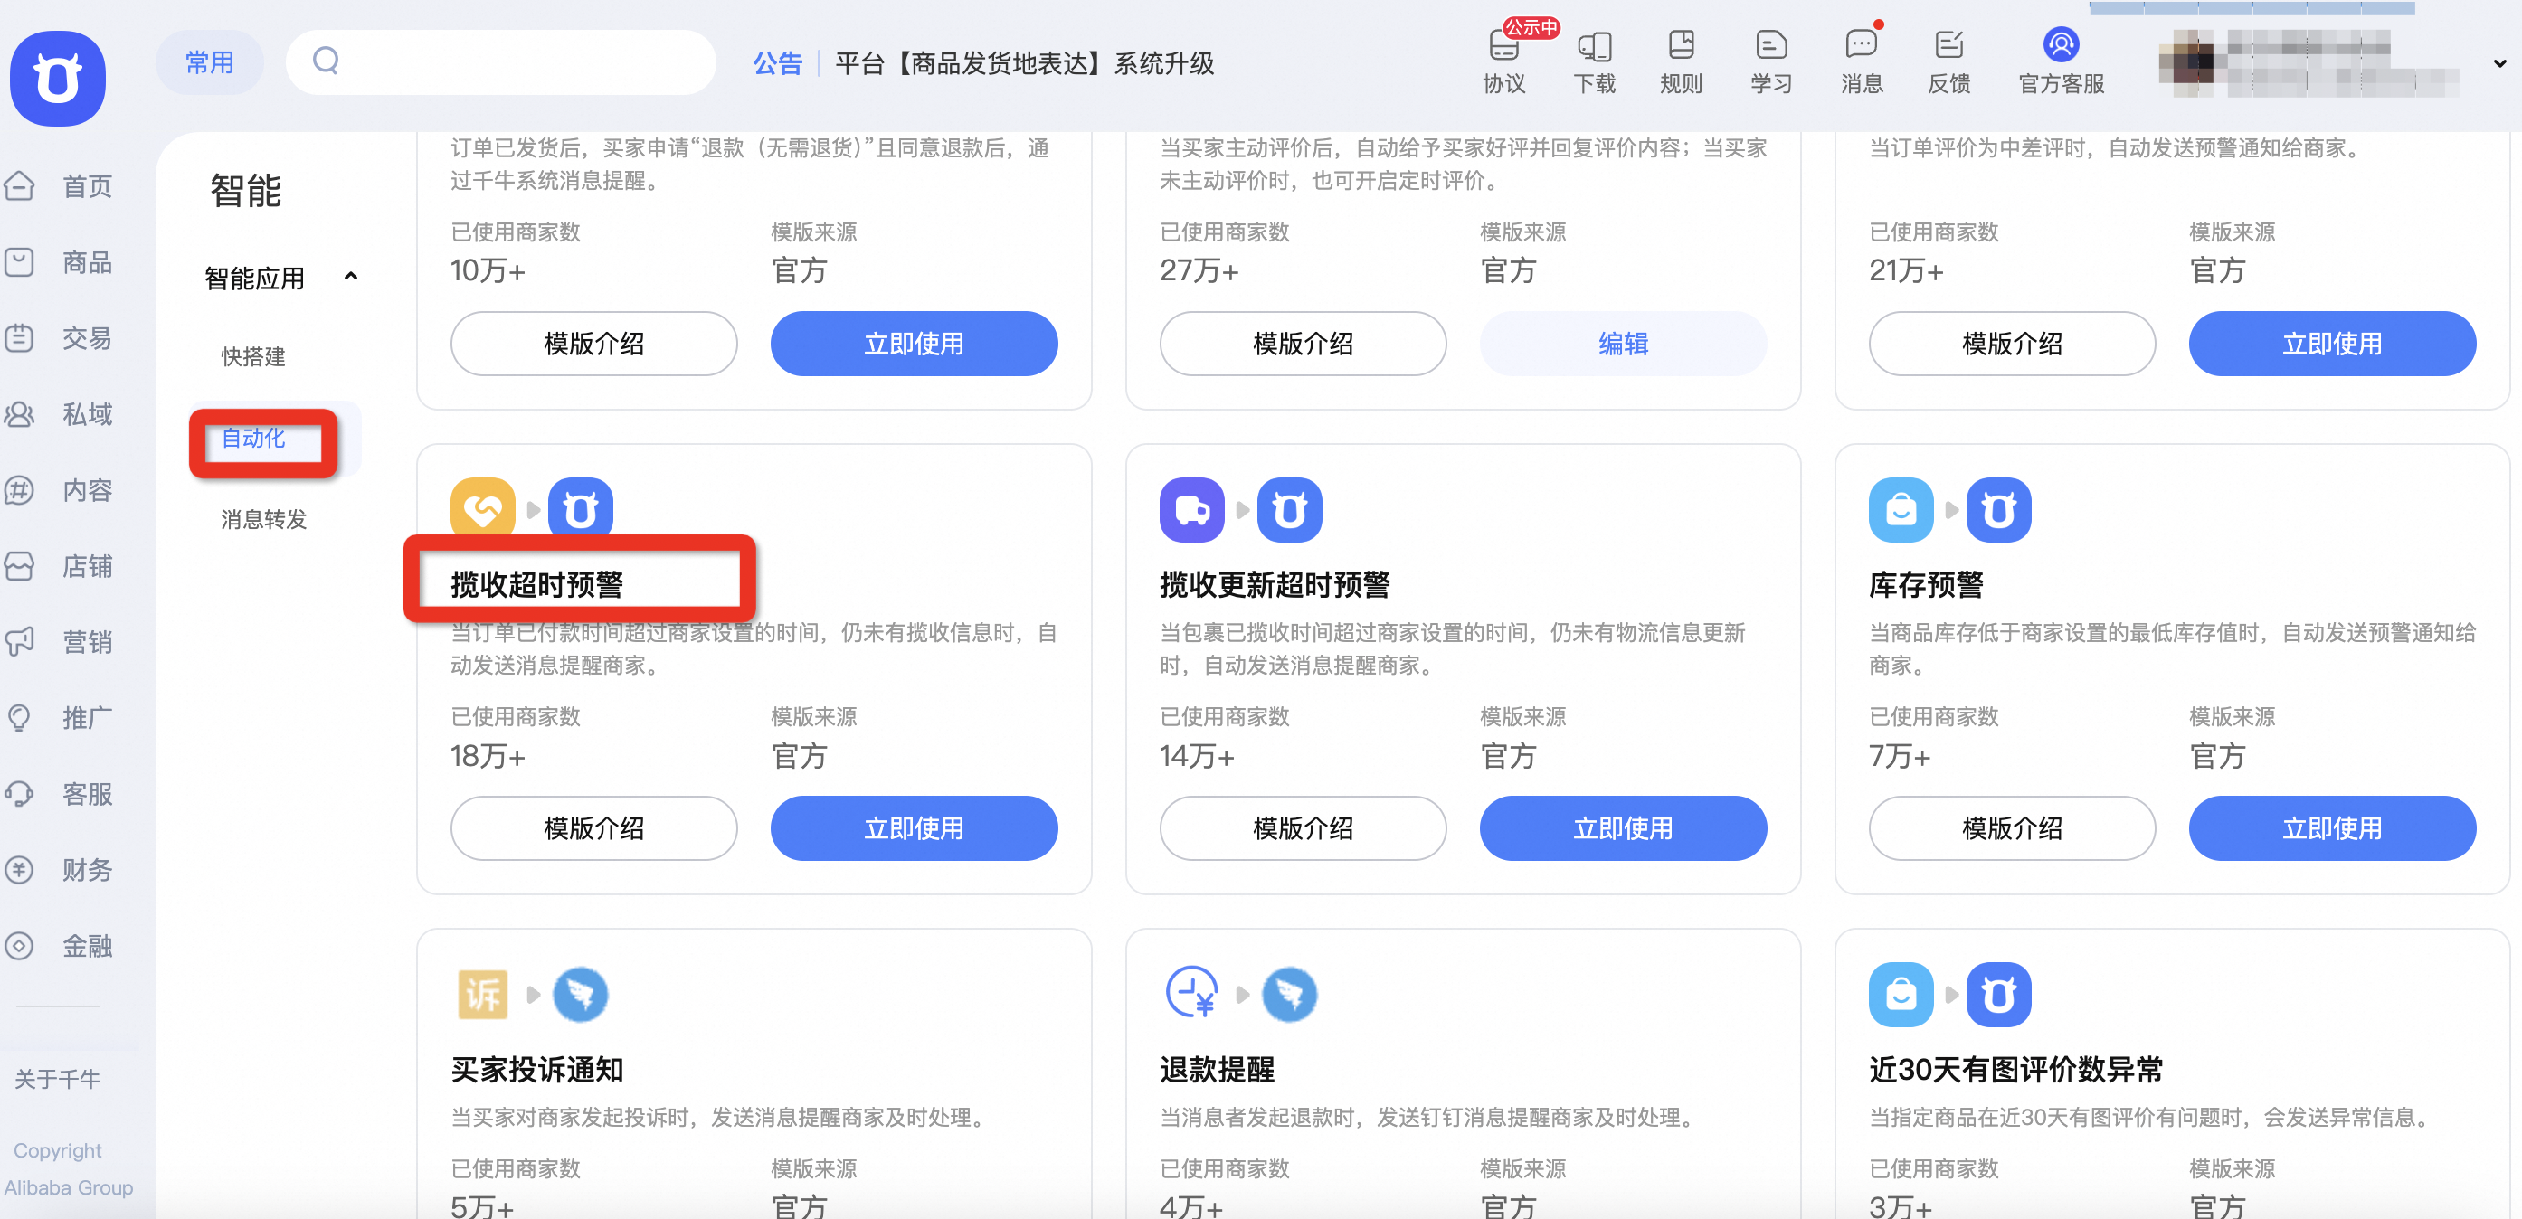Expand the account dropdown arrow at top right
Viewport: 2522px width, 1219px height.
[x=2499, y=63]
